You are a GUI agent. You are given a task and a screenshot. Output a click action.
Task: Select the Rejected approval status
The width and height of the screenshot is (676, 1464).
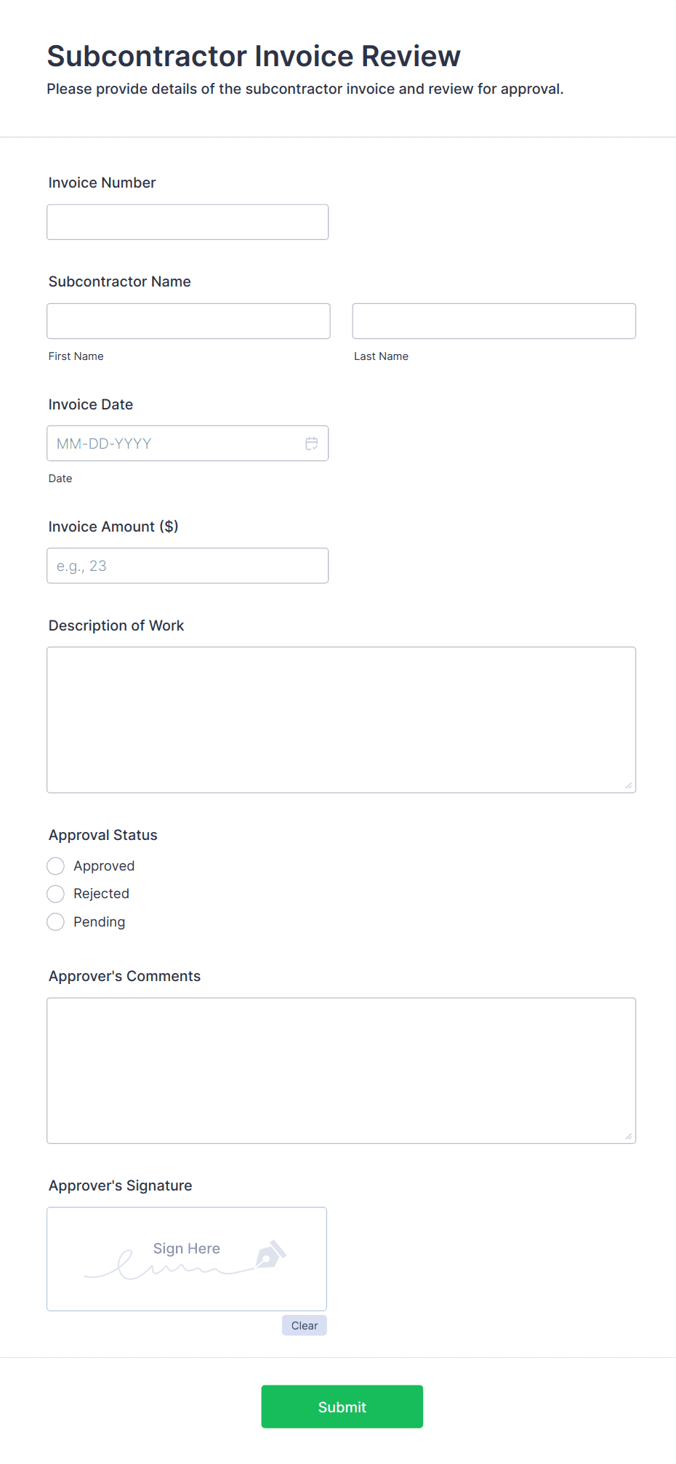[x=55, y=893]
